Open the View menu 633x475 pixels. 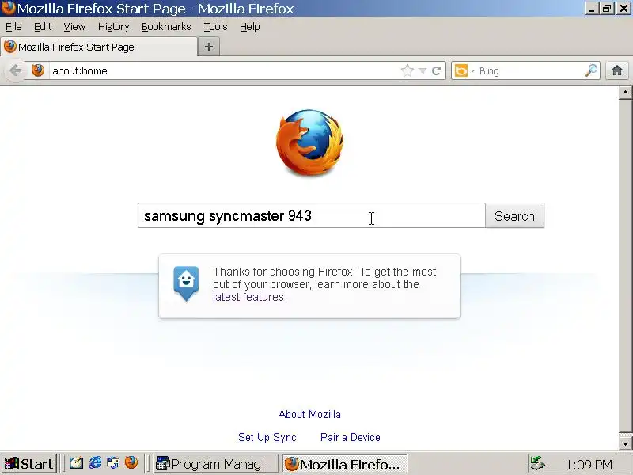74,27
